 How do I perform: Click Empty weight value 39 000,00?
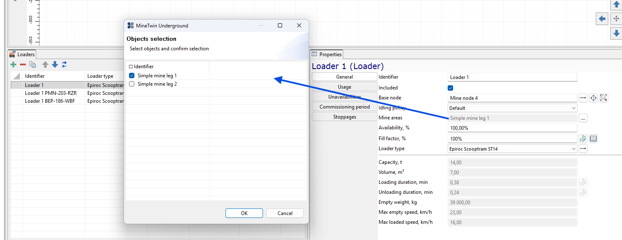pyautogui.click(x=513, y=203)
